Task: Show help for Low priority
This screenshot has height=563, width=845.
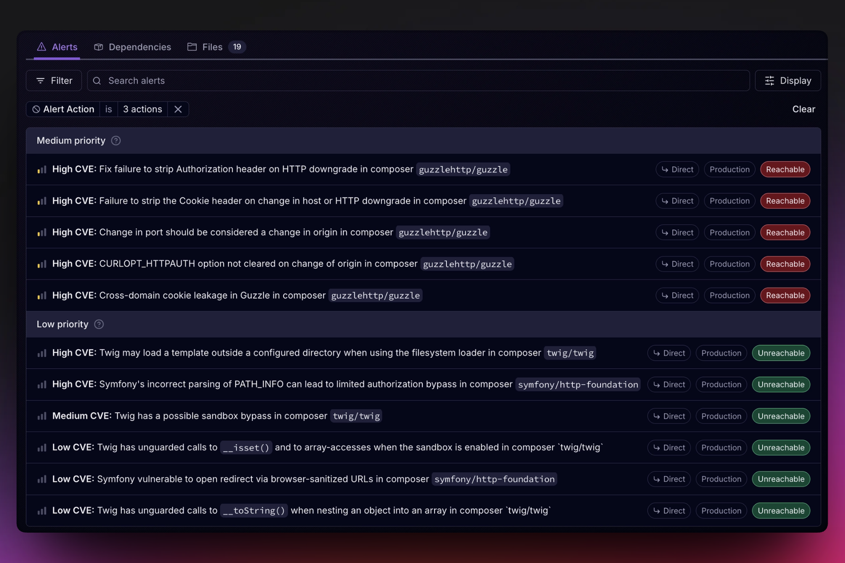Action: tap(99, 325)
